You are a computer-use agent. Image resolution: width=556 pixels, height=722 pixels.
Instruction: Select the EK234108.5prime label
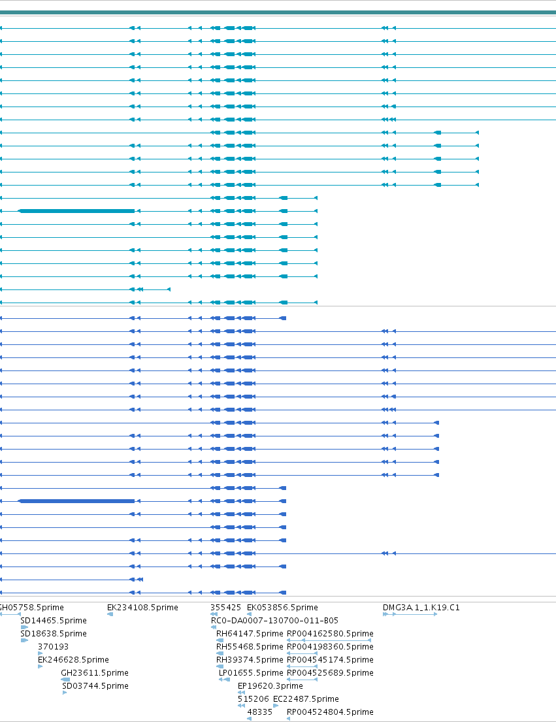click(x=142, y=608)
